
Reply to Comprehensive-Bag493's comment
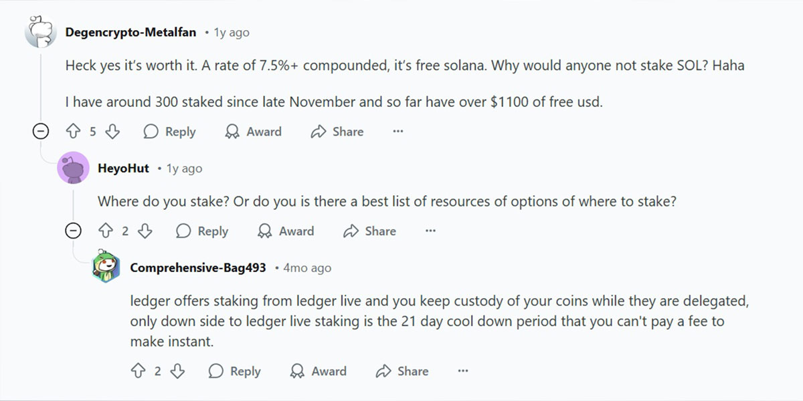point(235,371)
